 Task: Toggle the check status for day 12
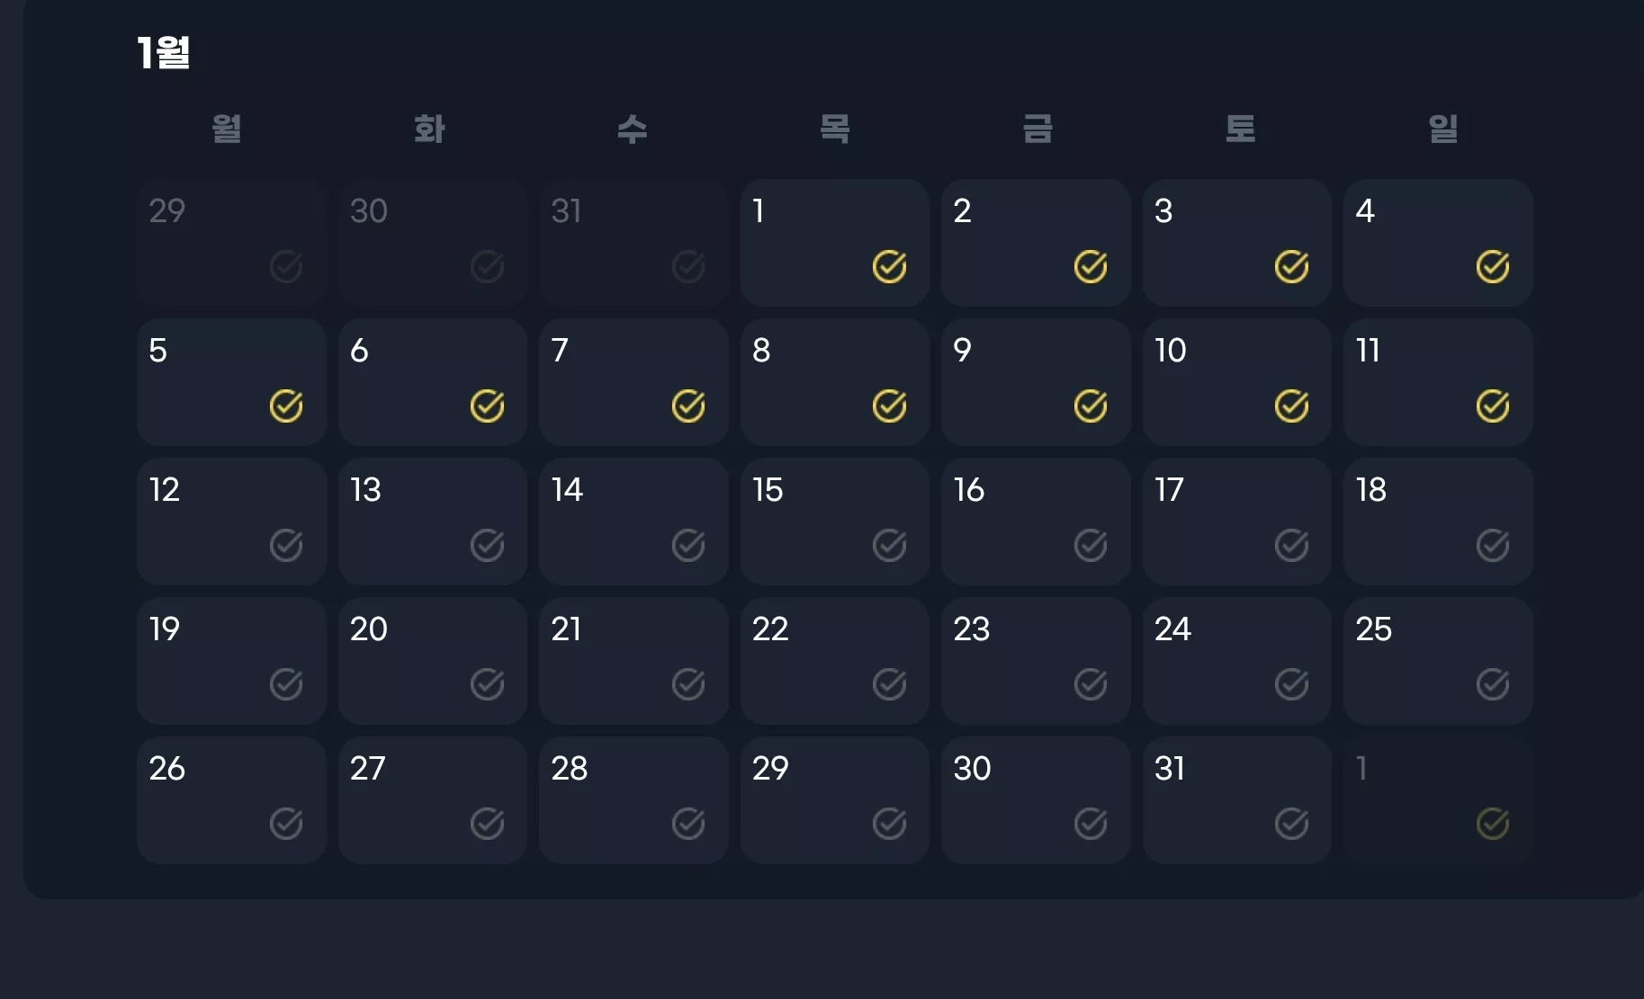(286, 545)
